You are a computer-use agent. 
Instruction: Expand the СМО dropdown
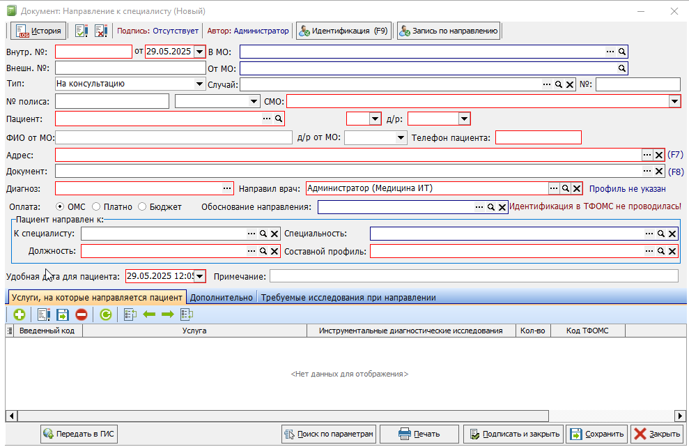point(674,102)
